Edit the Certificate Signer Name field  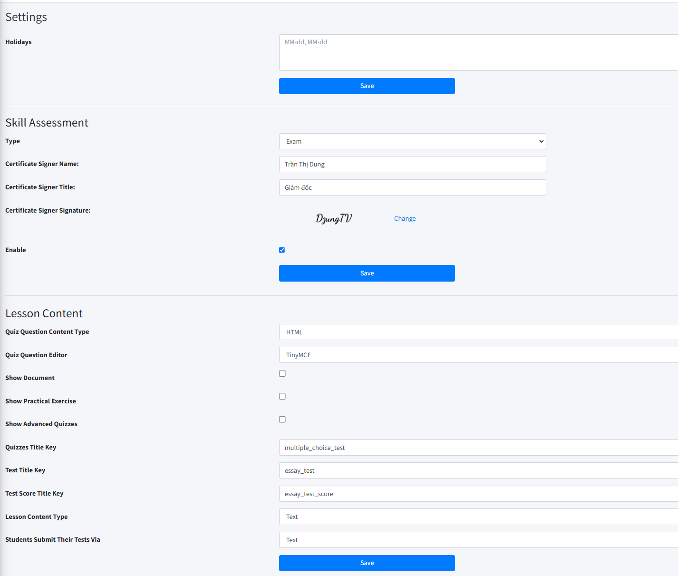[413, 164]
